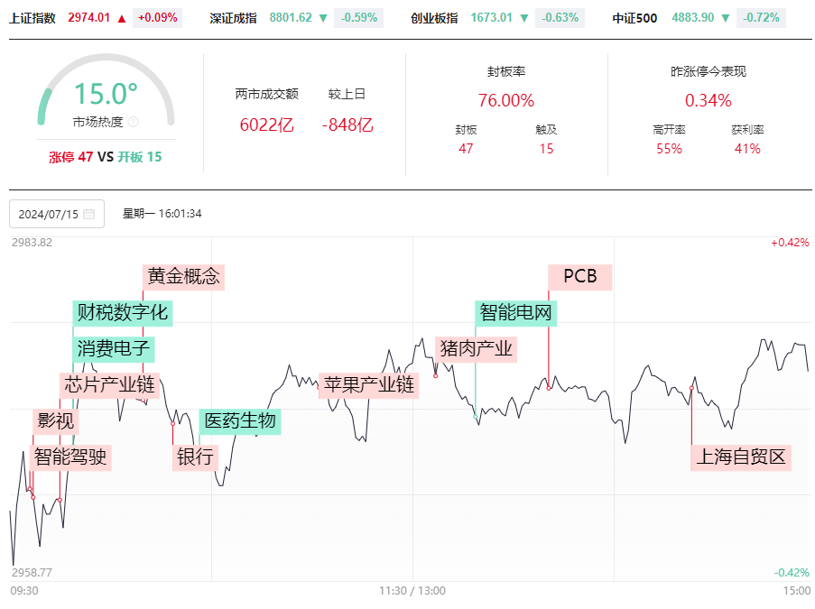Click the down arrow beside 中证500
This screenshot has width=815, height=609.
pos(727,17)
